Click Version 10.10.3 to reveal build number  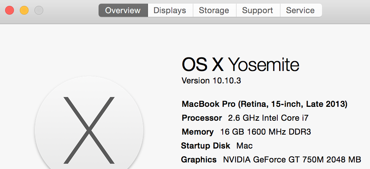(x=211, y=80)
